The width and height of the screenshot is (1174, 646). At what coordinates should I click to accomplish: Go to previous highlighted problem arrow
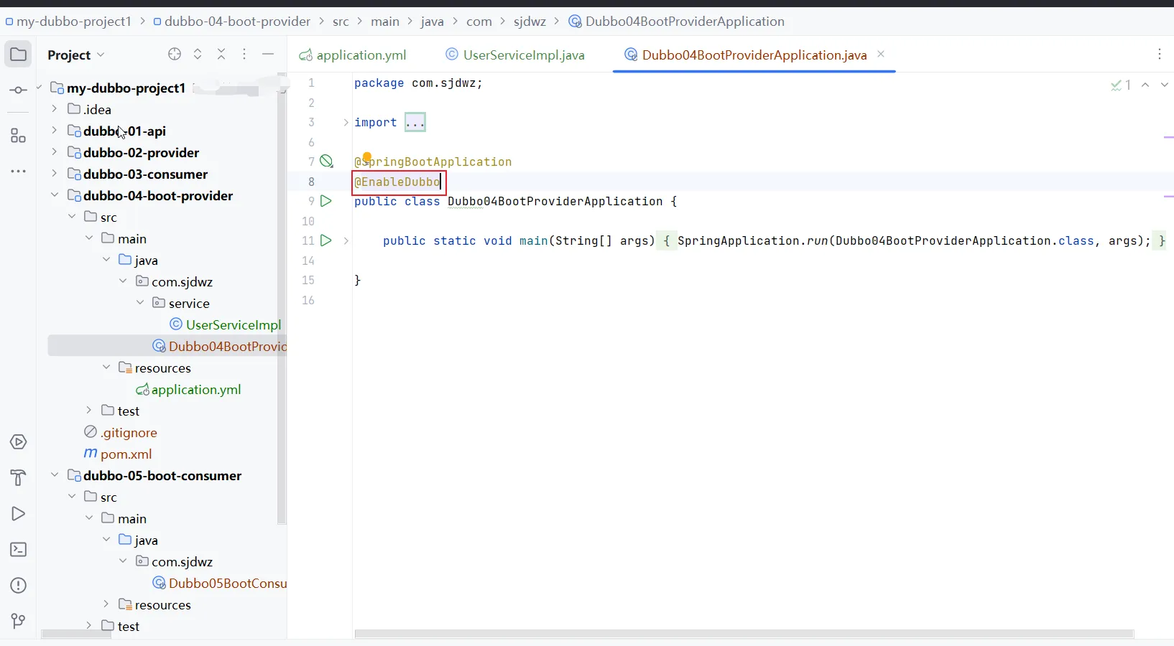1145,85
